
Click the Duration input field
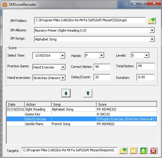pos(146,77)
